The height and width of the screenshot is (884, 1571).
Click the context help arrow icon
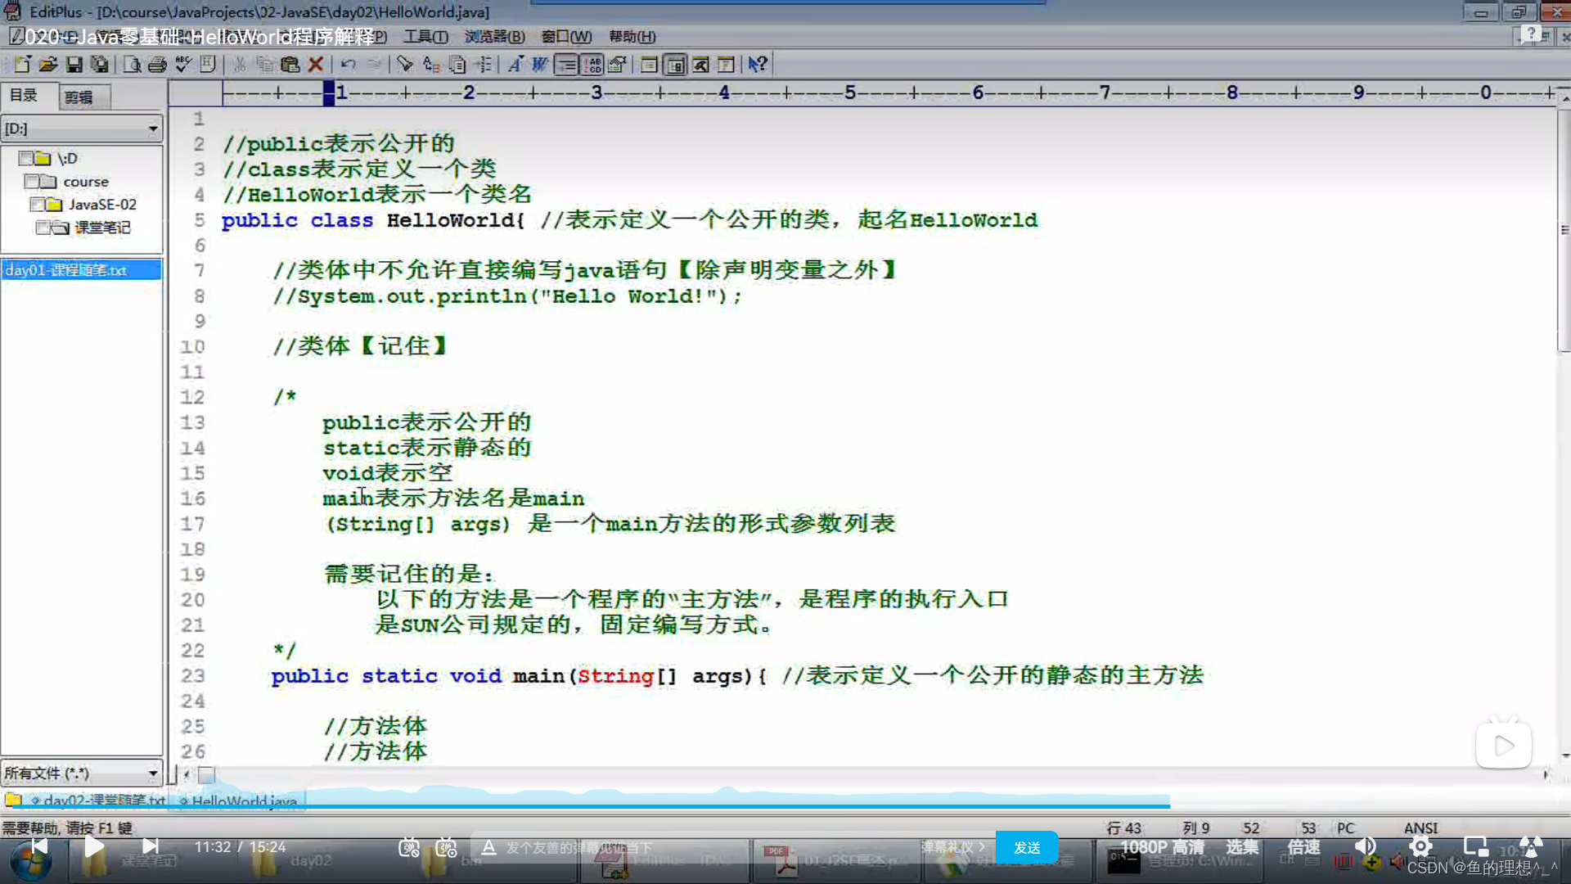point(758,65)
